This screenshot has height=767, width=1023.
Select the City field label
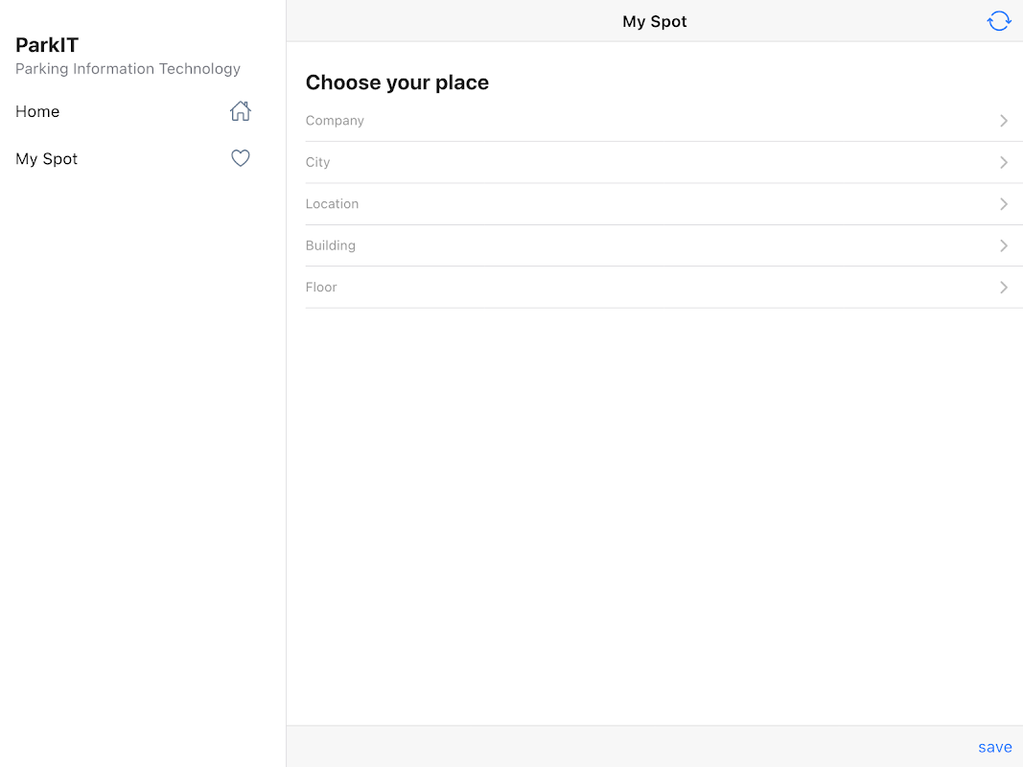[317, 162]
